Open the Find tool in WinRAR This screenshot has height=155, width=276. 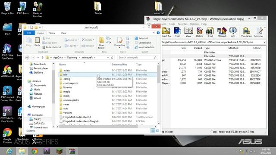click(x=210, y=32)
